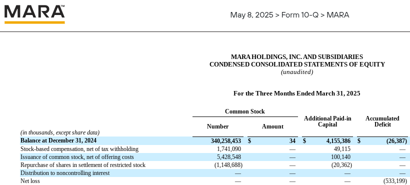Select 'Issuance of common stock, net of offering costs'
The height and width of the screenshot is (185, 410).
coord(77,157)
